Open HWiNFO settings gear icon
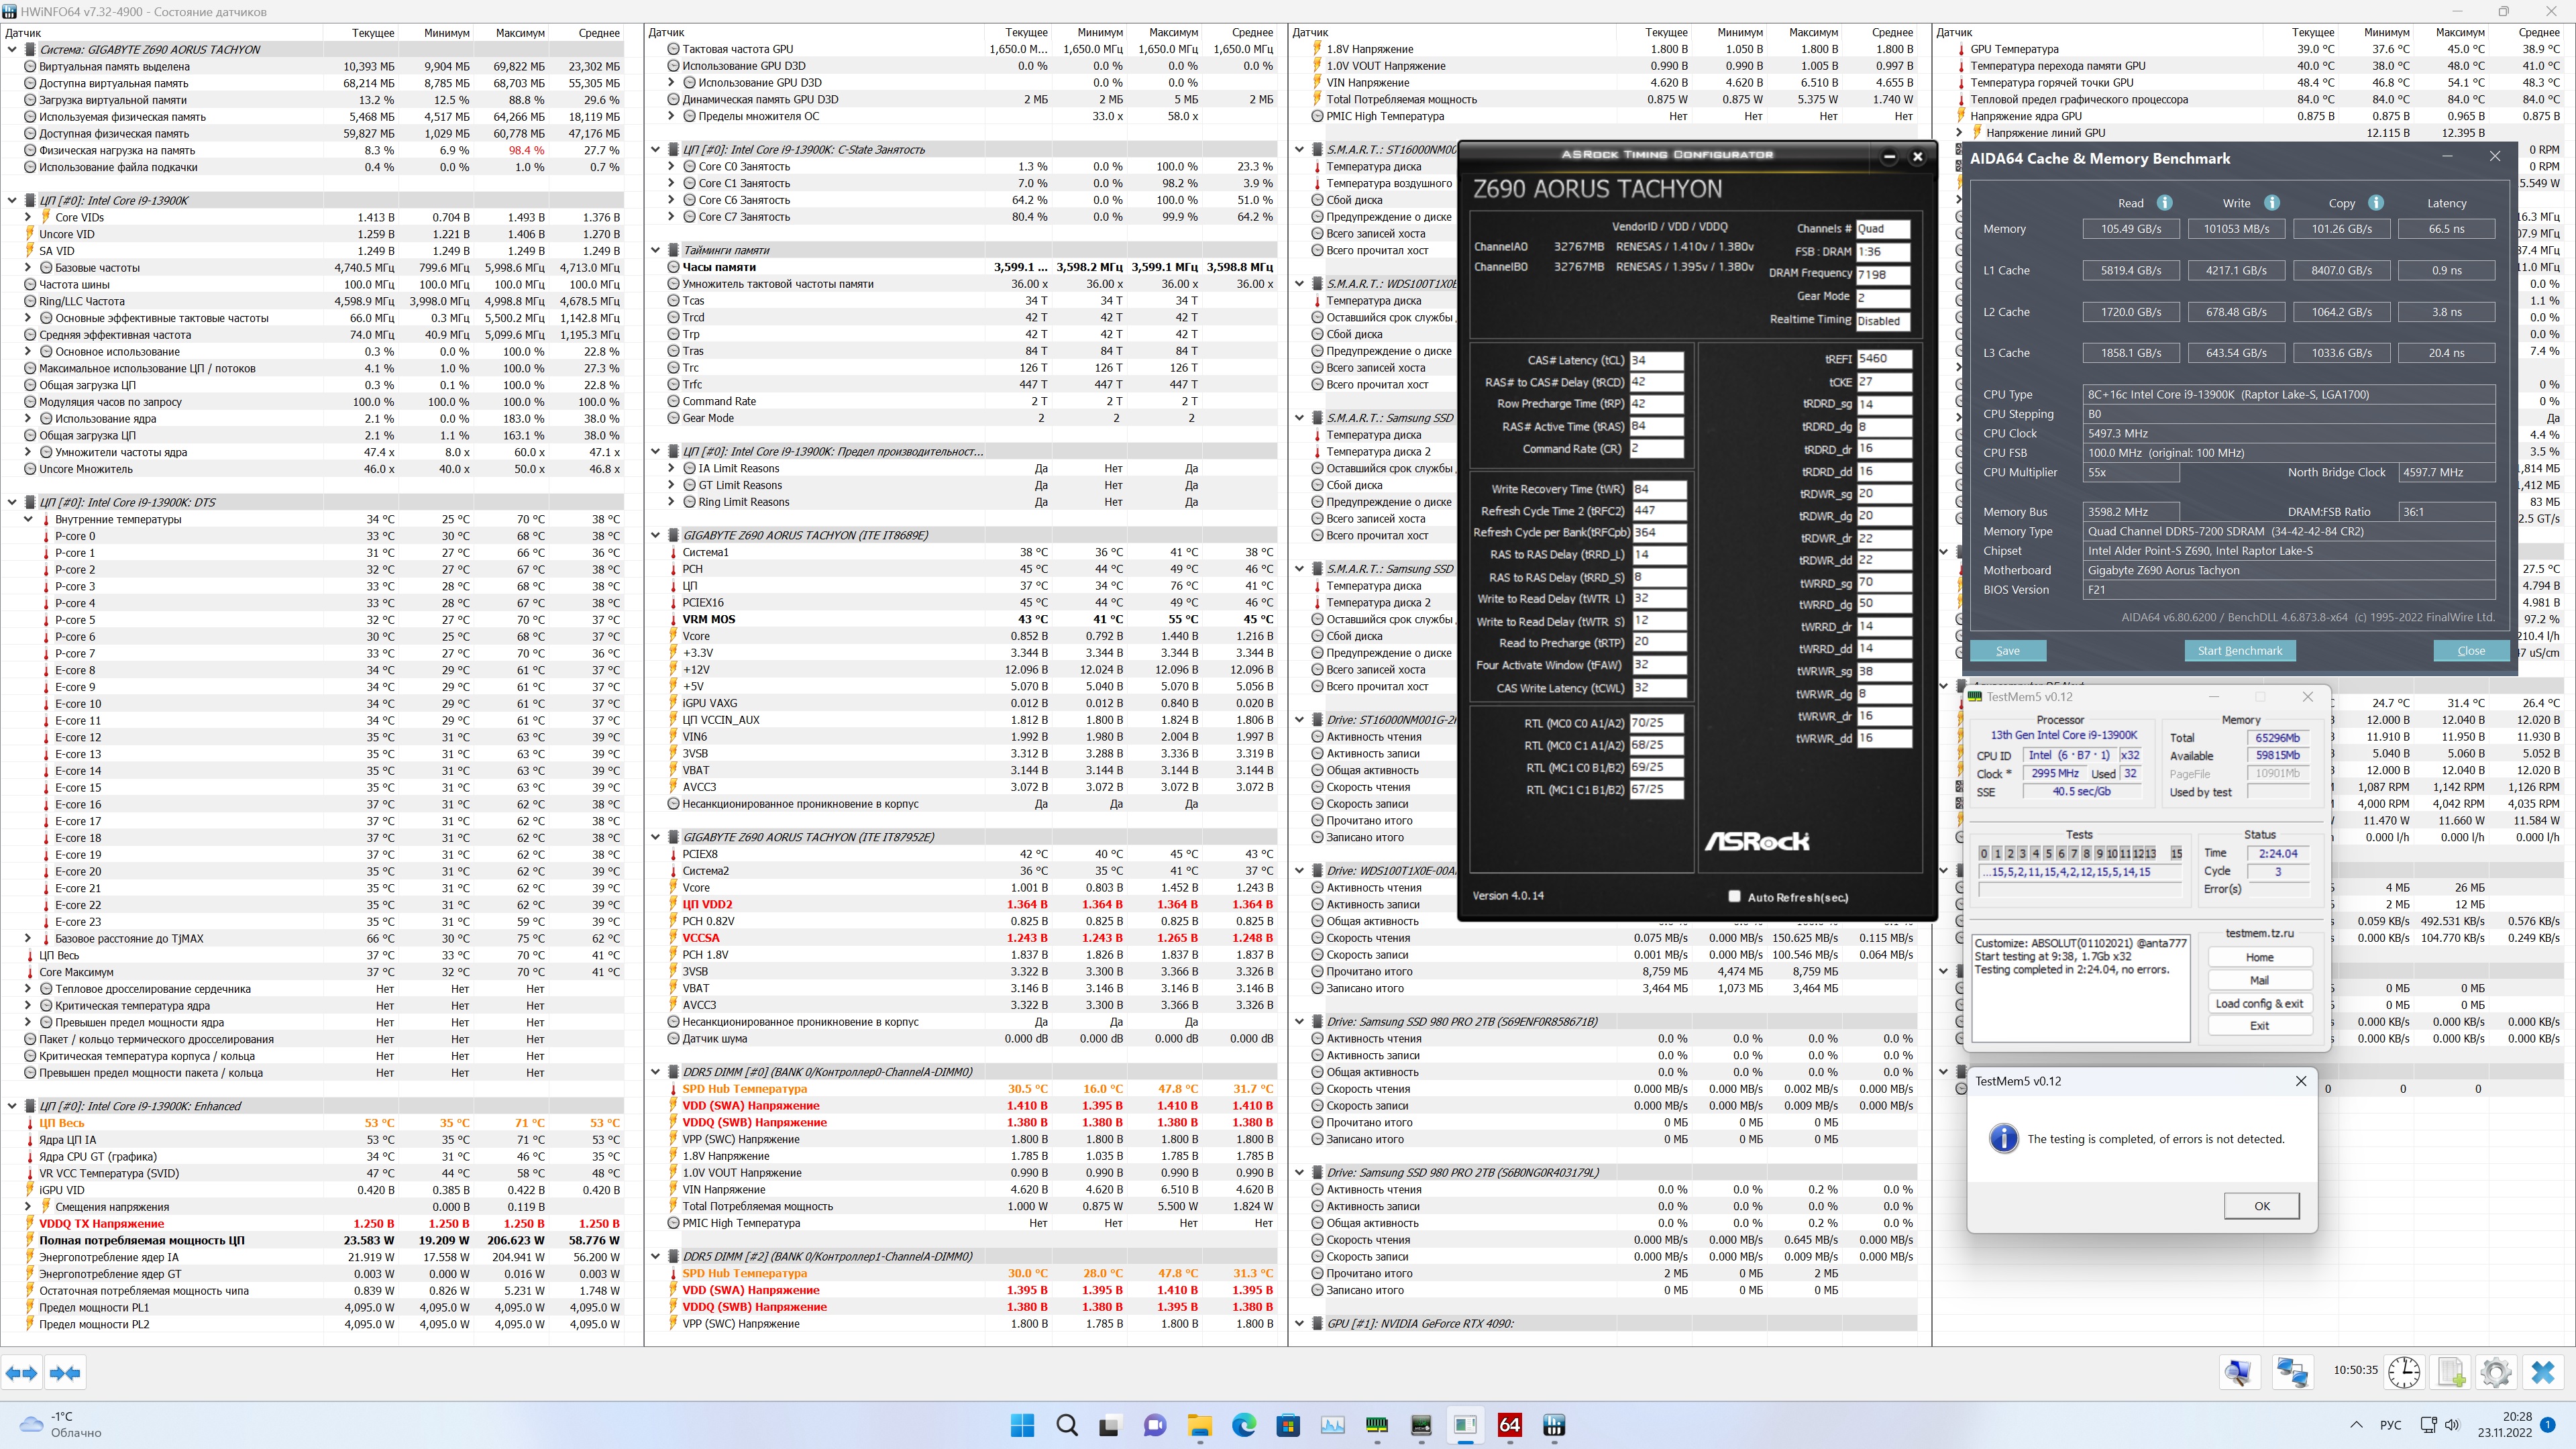The width and height of the screenshot is (2576, 1449). pos(2495,1373)
